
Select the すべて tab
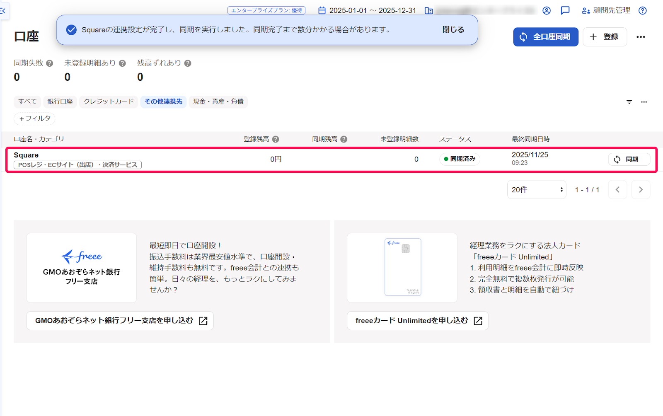point(27,102)
